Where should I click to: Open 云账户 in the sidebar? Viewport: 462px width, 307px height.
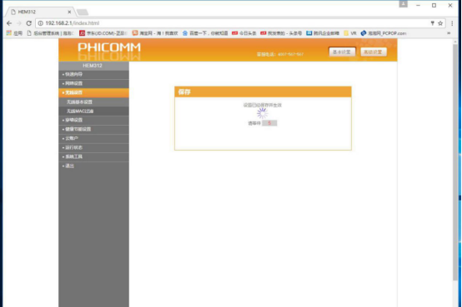(93, 138)
